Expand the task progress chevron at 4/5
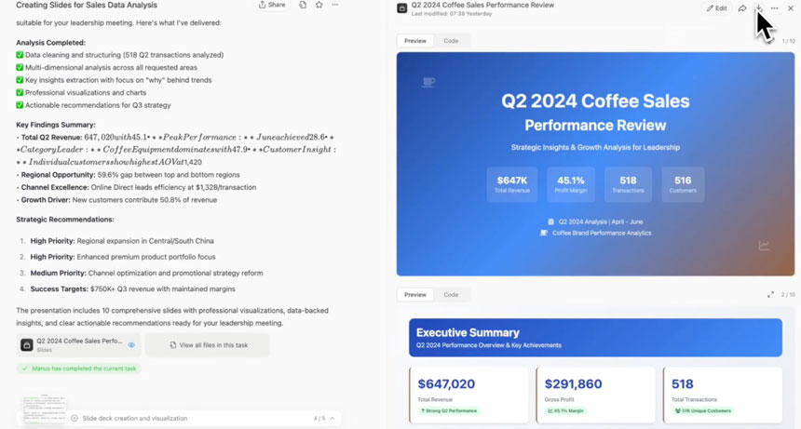This screenshot has height=429, width=801. (x=333, y=418)
